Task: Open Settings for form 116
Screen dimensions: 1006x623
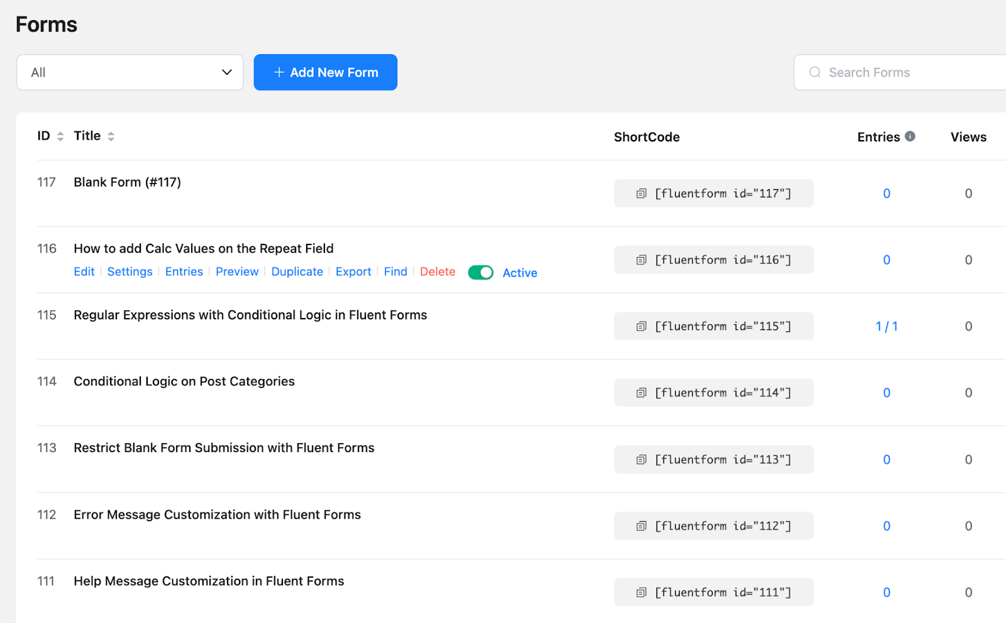Action: click(130, 272)
